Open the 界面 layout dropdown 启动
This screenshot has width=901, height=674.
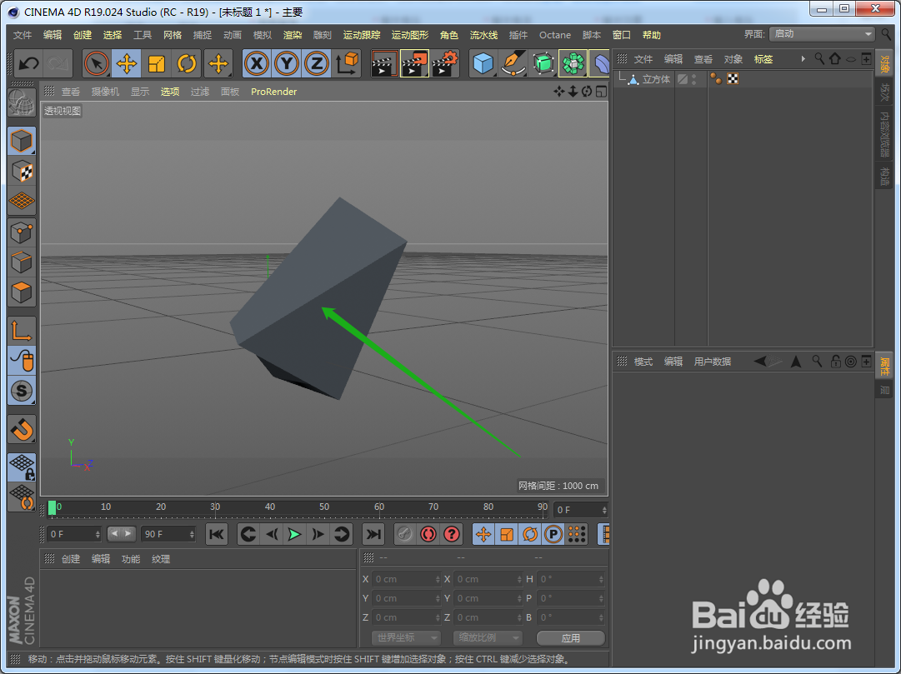823,34
